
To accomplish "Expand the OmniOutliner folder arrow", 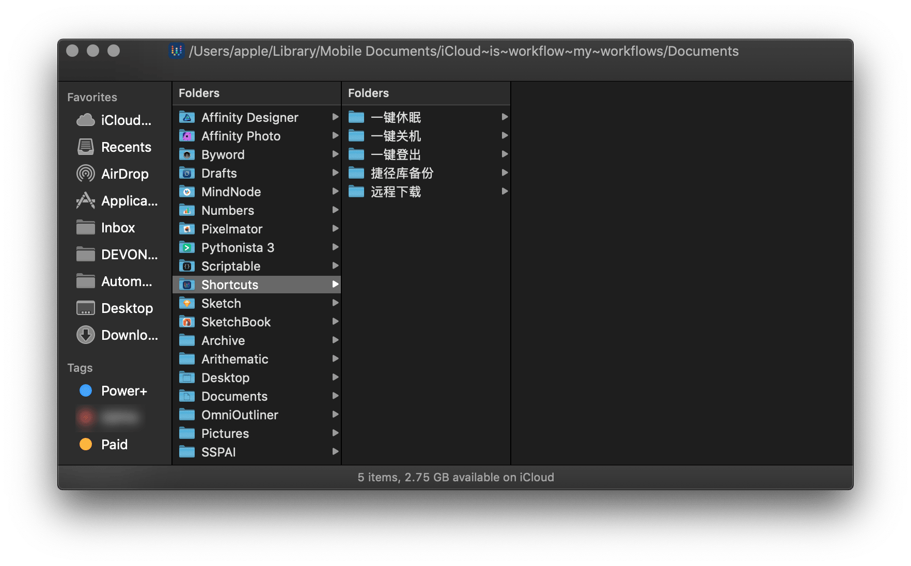I will coord(335,415).
